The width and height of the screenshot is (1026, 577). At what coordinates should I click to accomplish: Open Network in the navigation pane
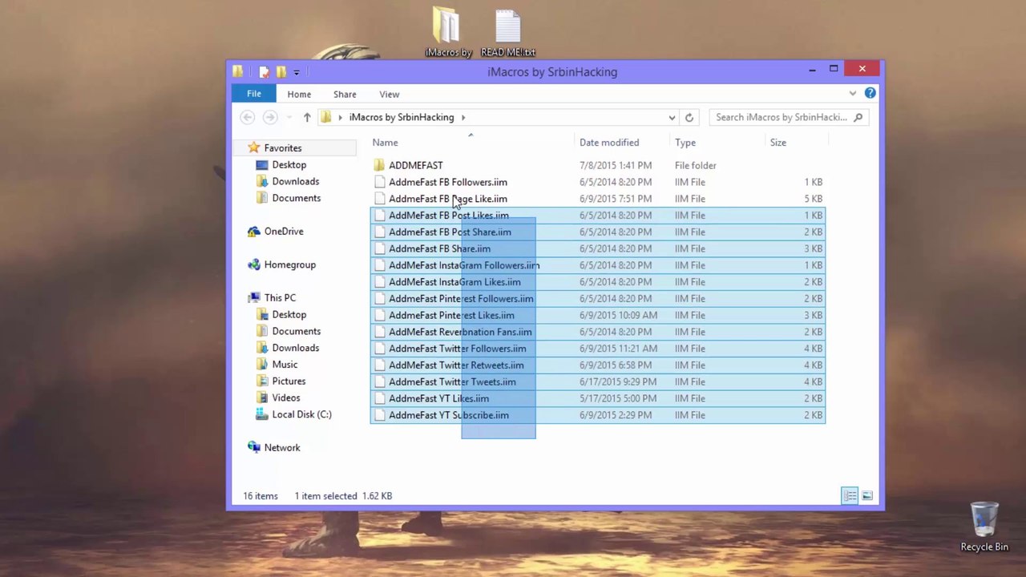282,448
